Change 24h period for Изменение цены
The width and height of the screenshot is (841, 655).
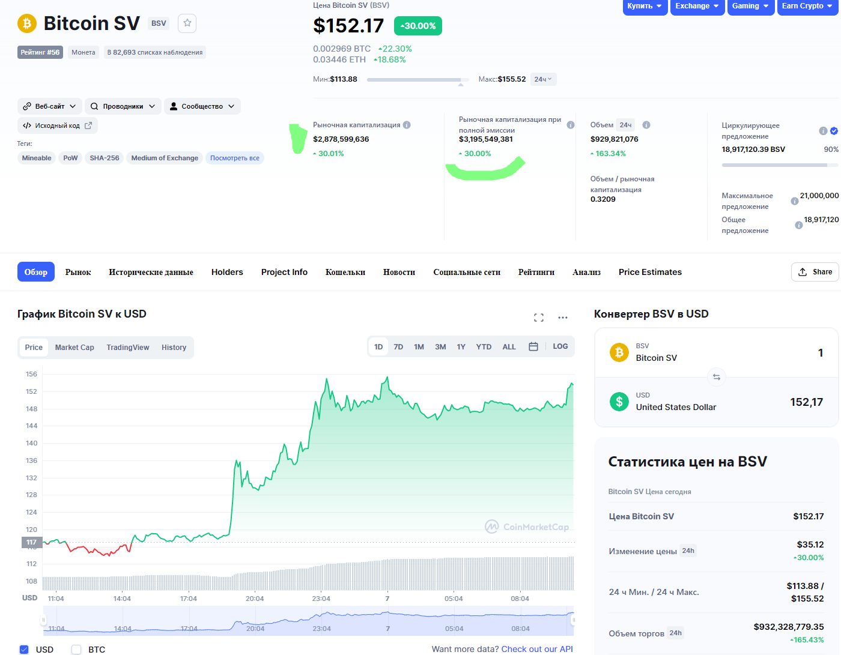[x=688, y=551]
